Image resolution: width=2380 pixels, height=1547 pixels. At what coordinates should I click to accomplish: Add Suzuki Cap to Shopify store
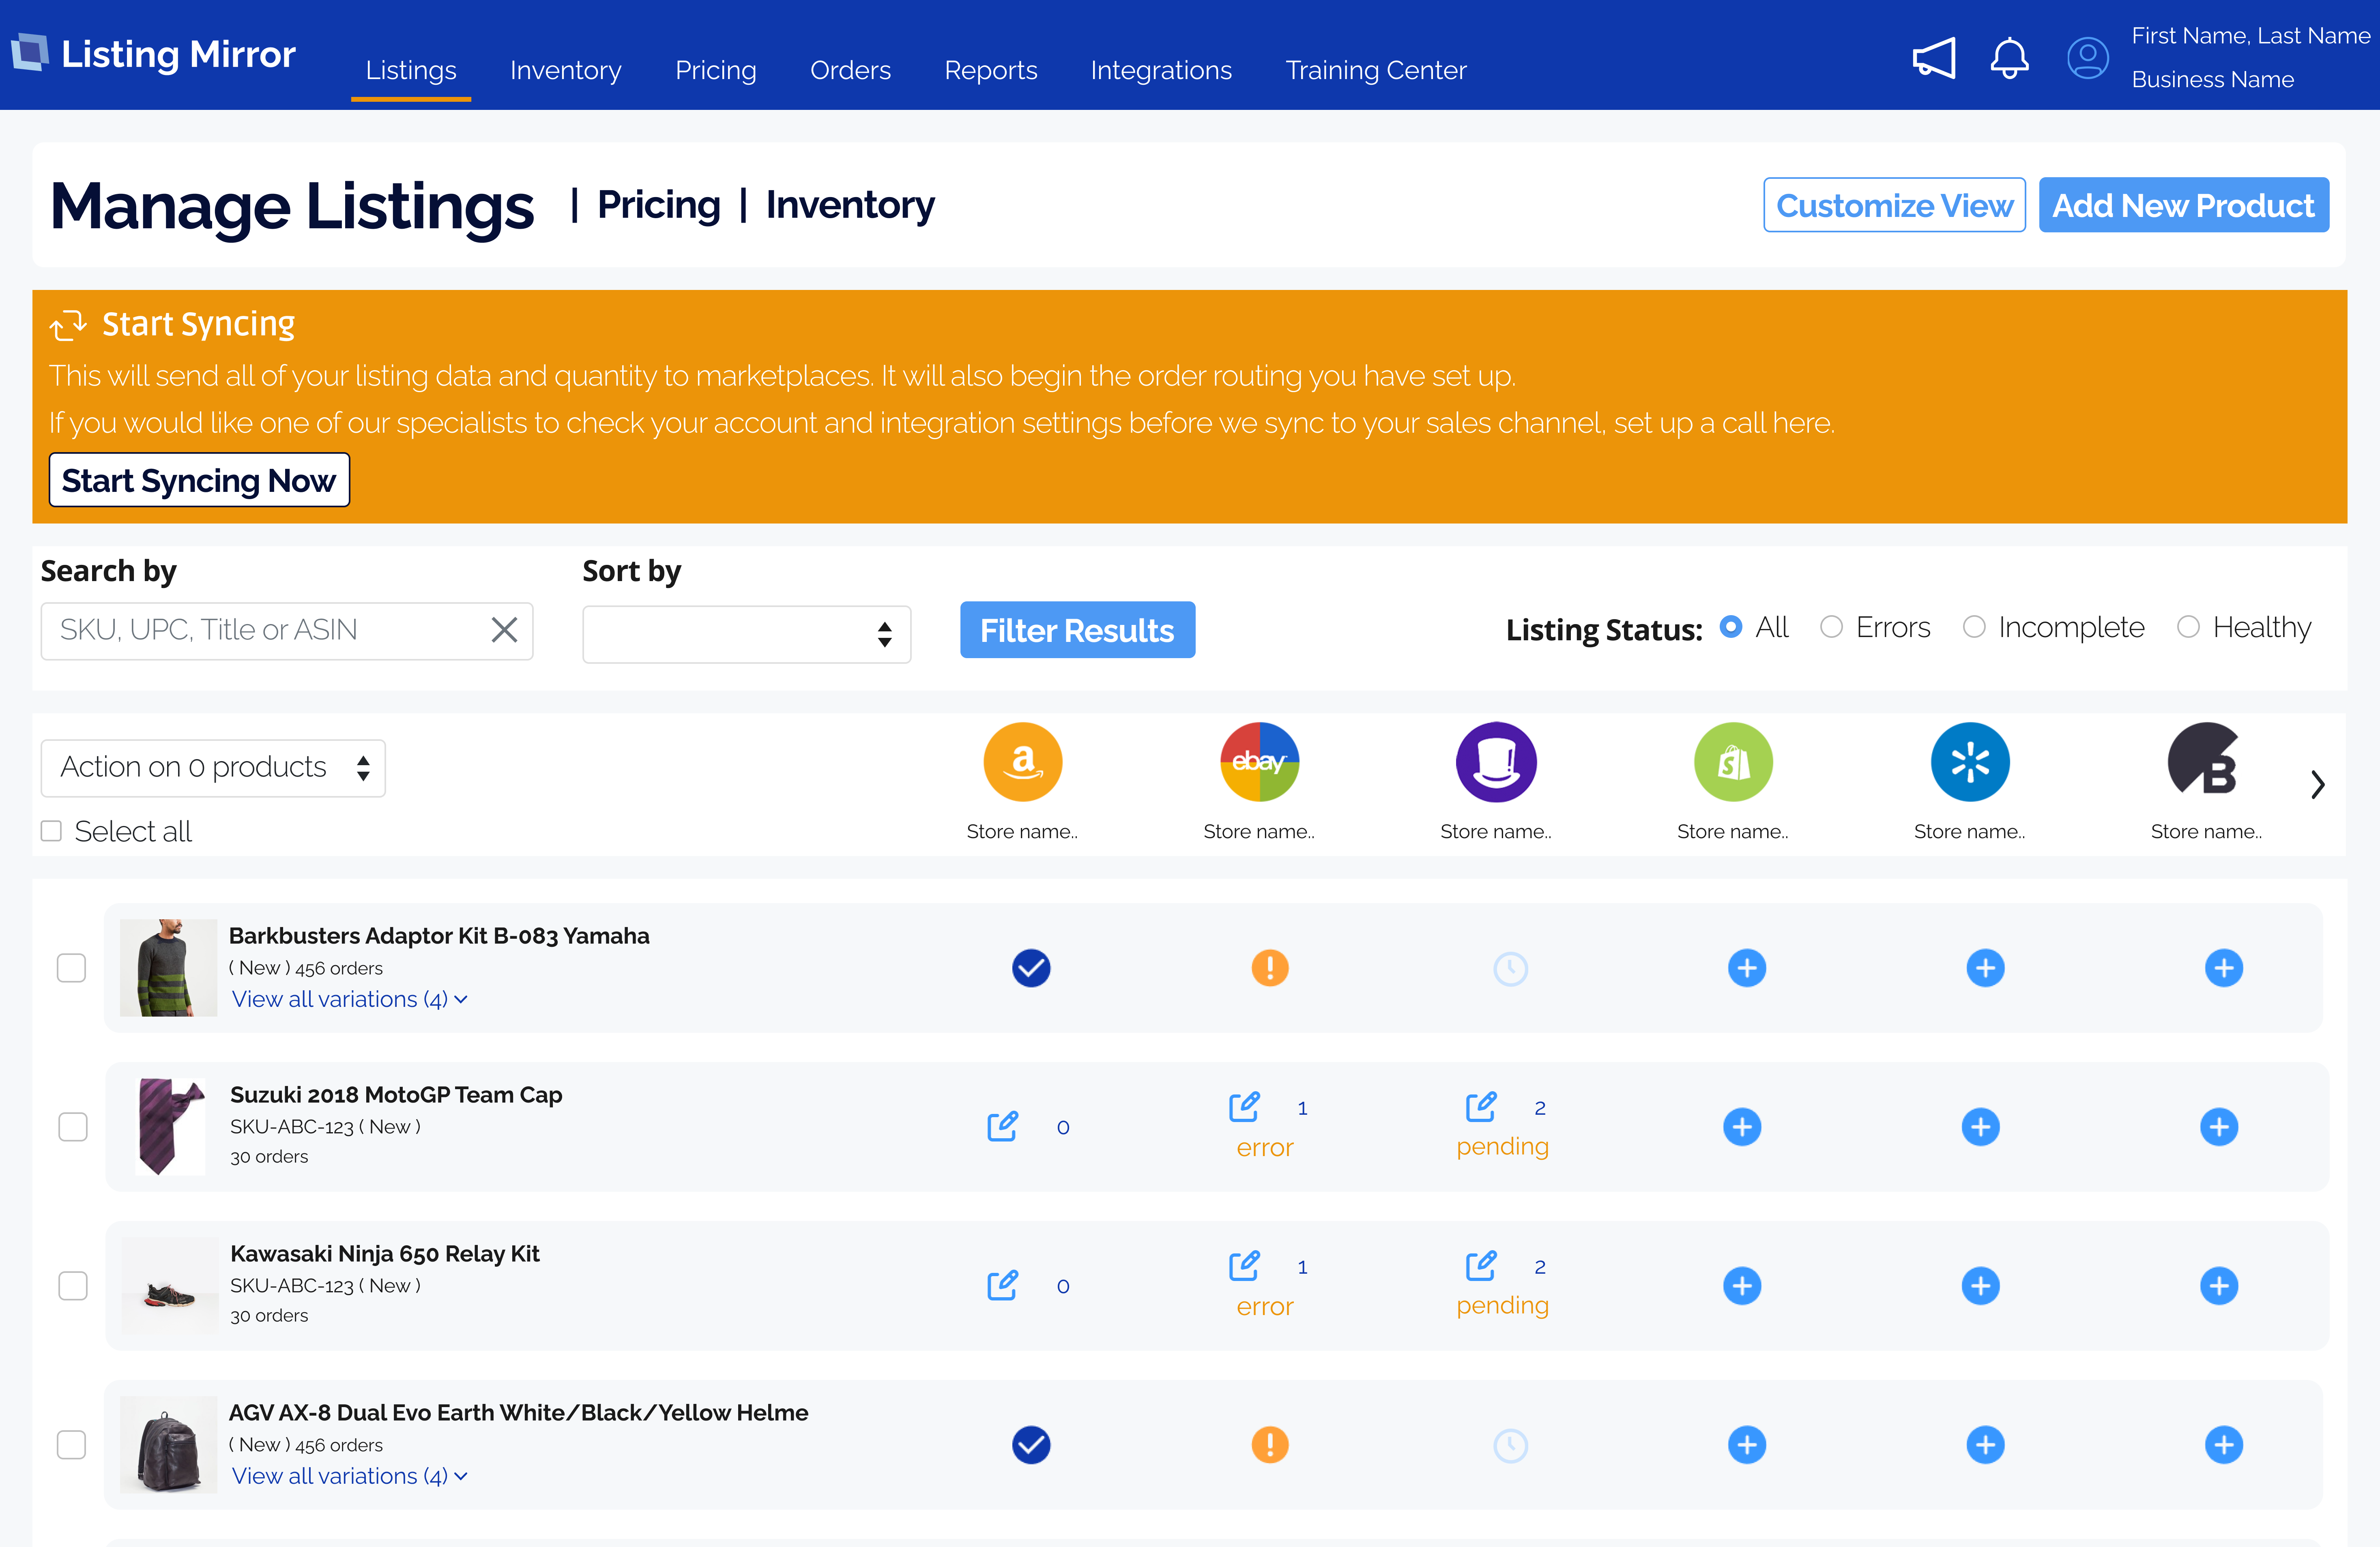pos(1742,1127)
